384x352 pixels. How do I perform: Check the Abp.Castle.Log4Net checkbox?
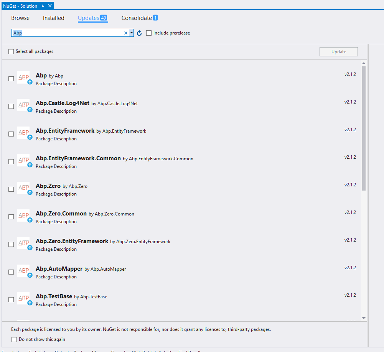tap(11, 107)
